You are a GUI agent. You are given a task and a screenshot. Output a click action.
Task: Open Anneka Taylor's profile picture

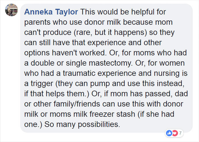coord(11,10)
